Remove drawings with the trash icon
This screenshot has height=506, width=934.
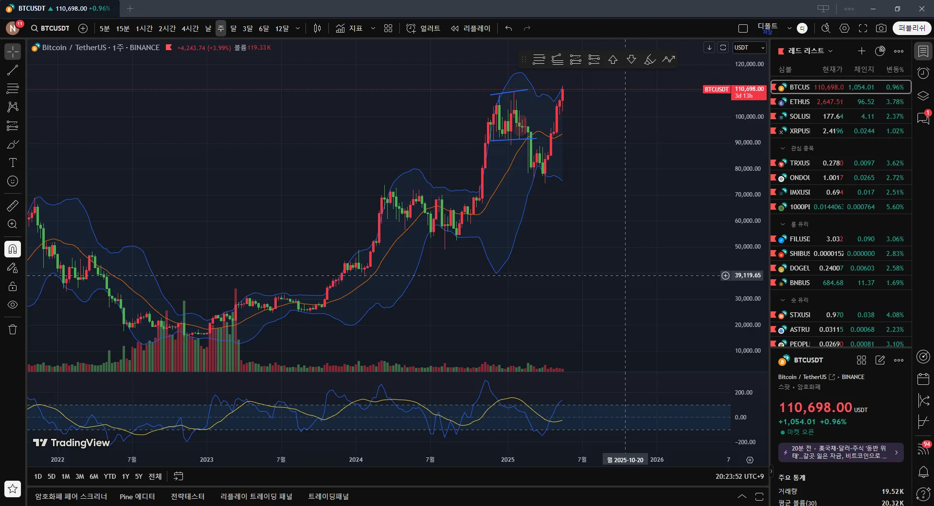(x=13, y=329)
